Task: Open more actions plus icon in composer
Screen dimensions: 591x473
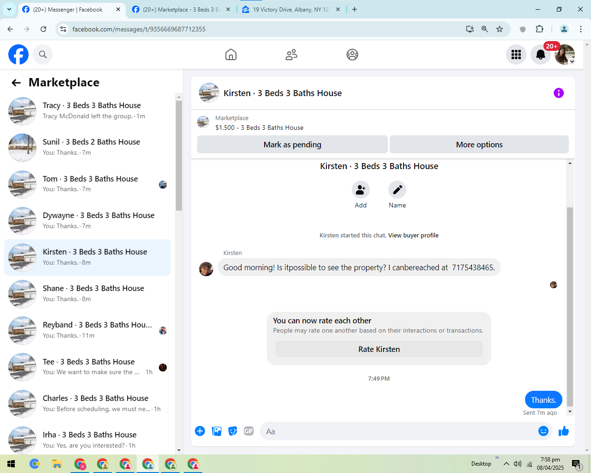Action: pos(200,431)
